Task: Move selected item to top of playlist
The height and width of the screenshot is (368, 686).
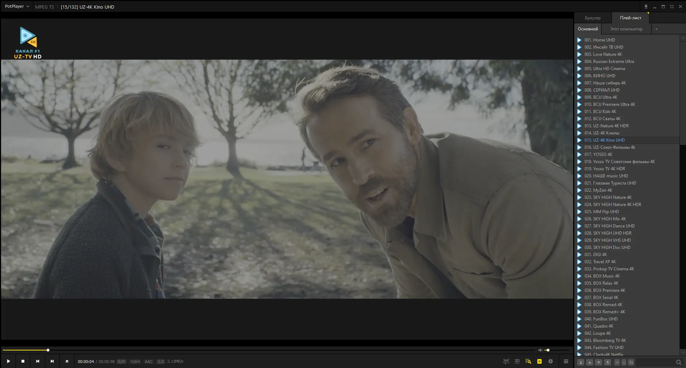Action: click(x=581, y=362)
